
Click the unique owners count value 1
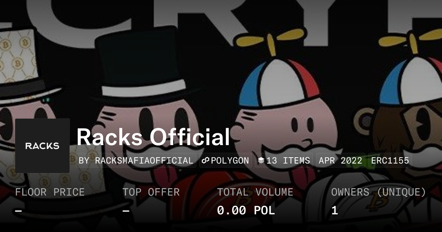point(334,211)
